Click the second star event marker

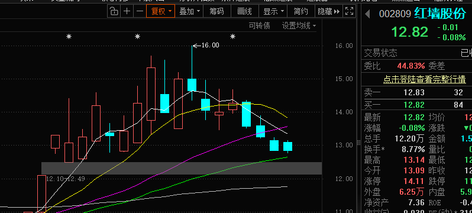pos(138,37)
